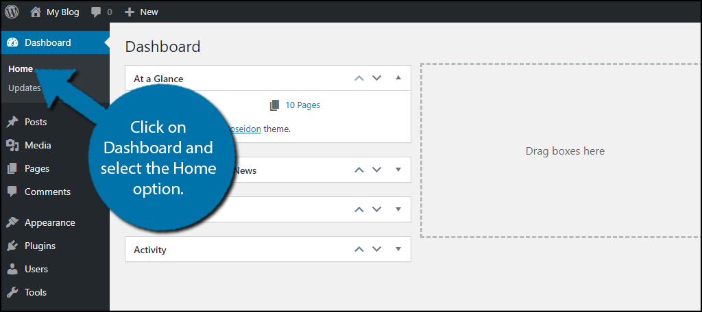Click the plus icon next to New
Viewport: 702px width, 312px height.
pos(129,12)
